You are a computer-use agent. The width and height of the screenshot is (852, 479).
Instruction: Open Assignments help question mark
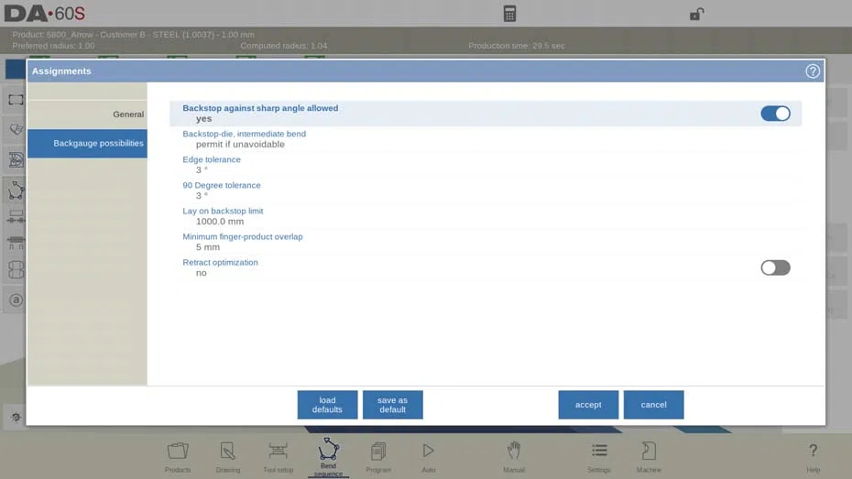[x=813, y=71]
